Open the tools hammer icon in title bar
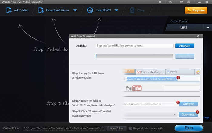212x133 pixels. (170, 2)
